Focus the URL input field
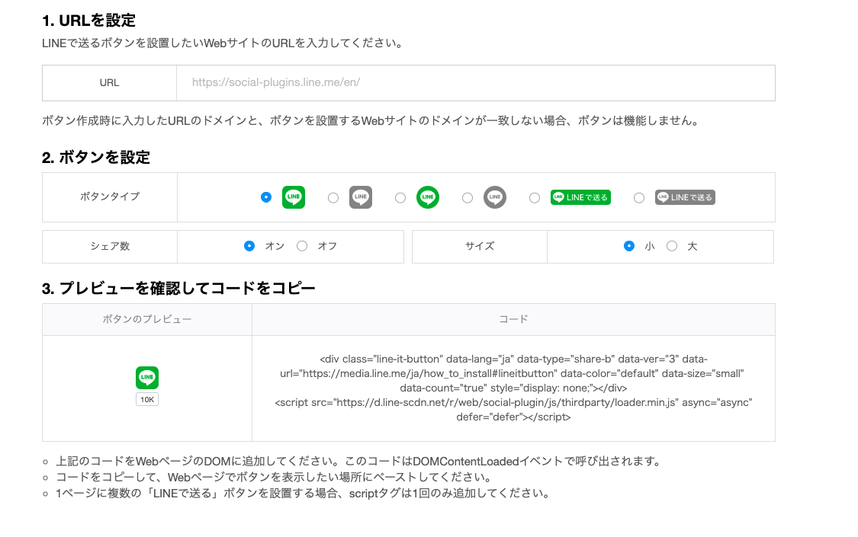 point(475,83)
